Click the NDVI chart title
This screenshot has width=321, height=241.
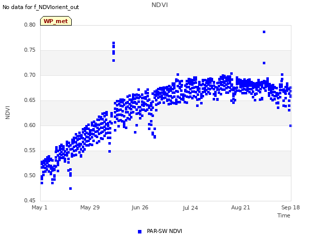pyautogui.click(x=159, y=5)
